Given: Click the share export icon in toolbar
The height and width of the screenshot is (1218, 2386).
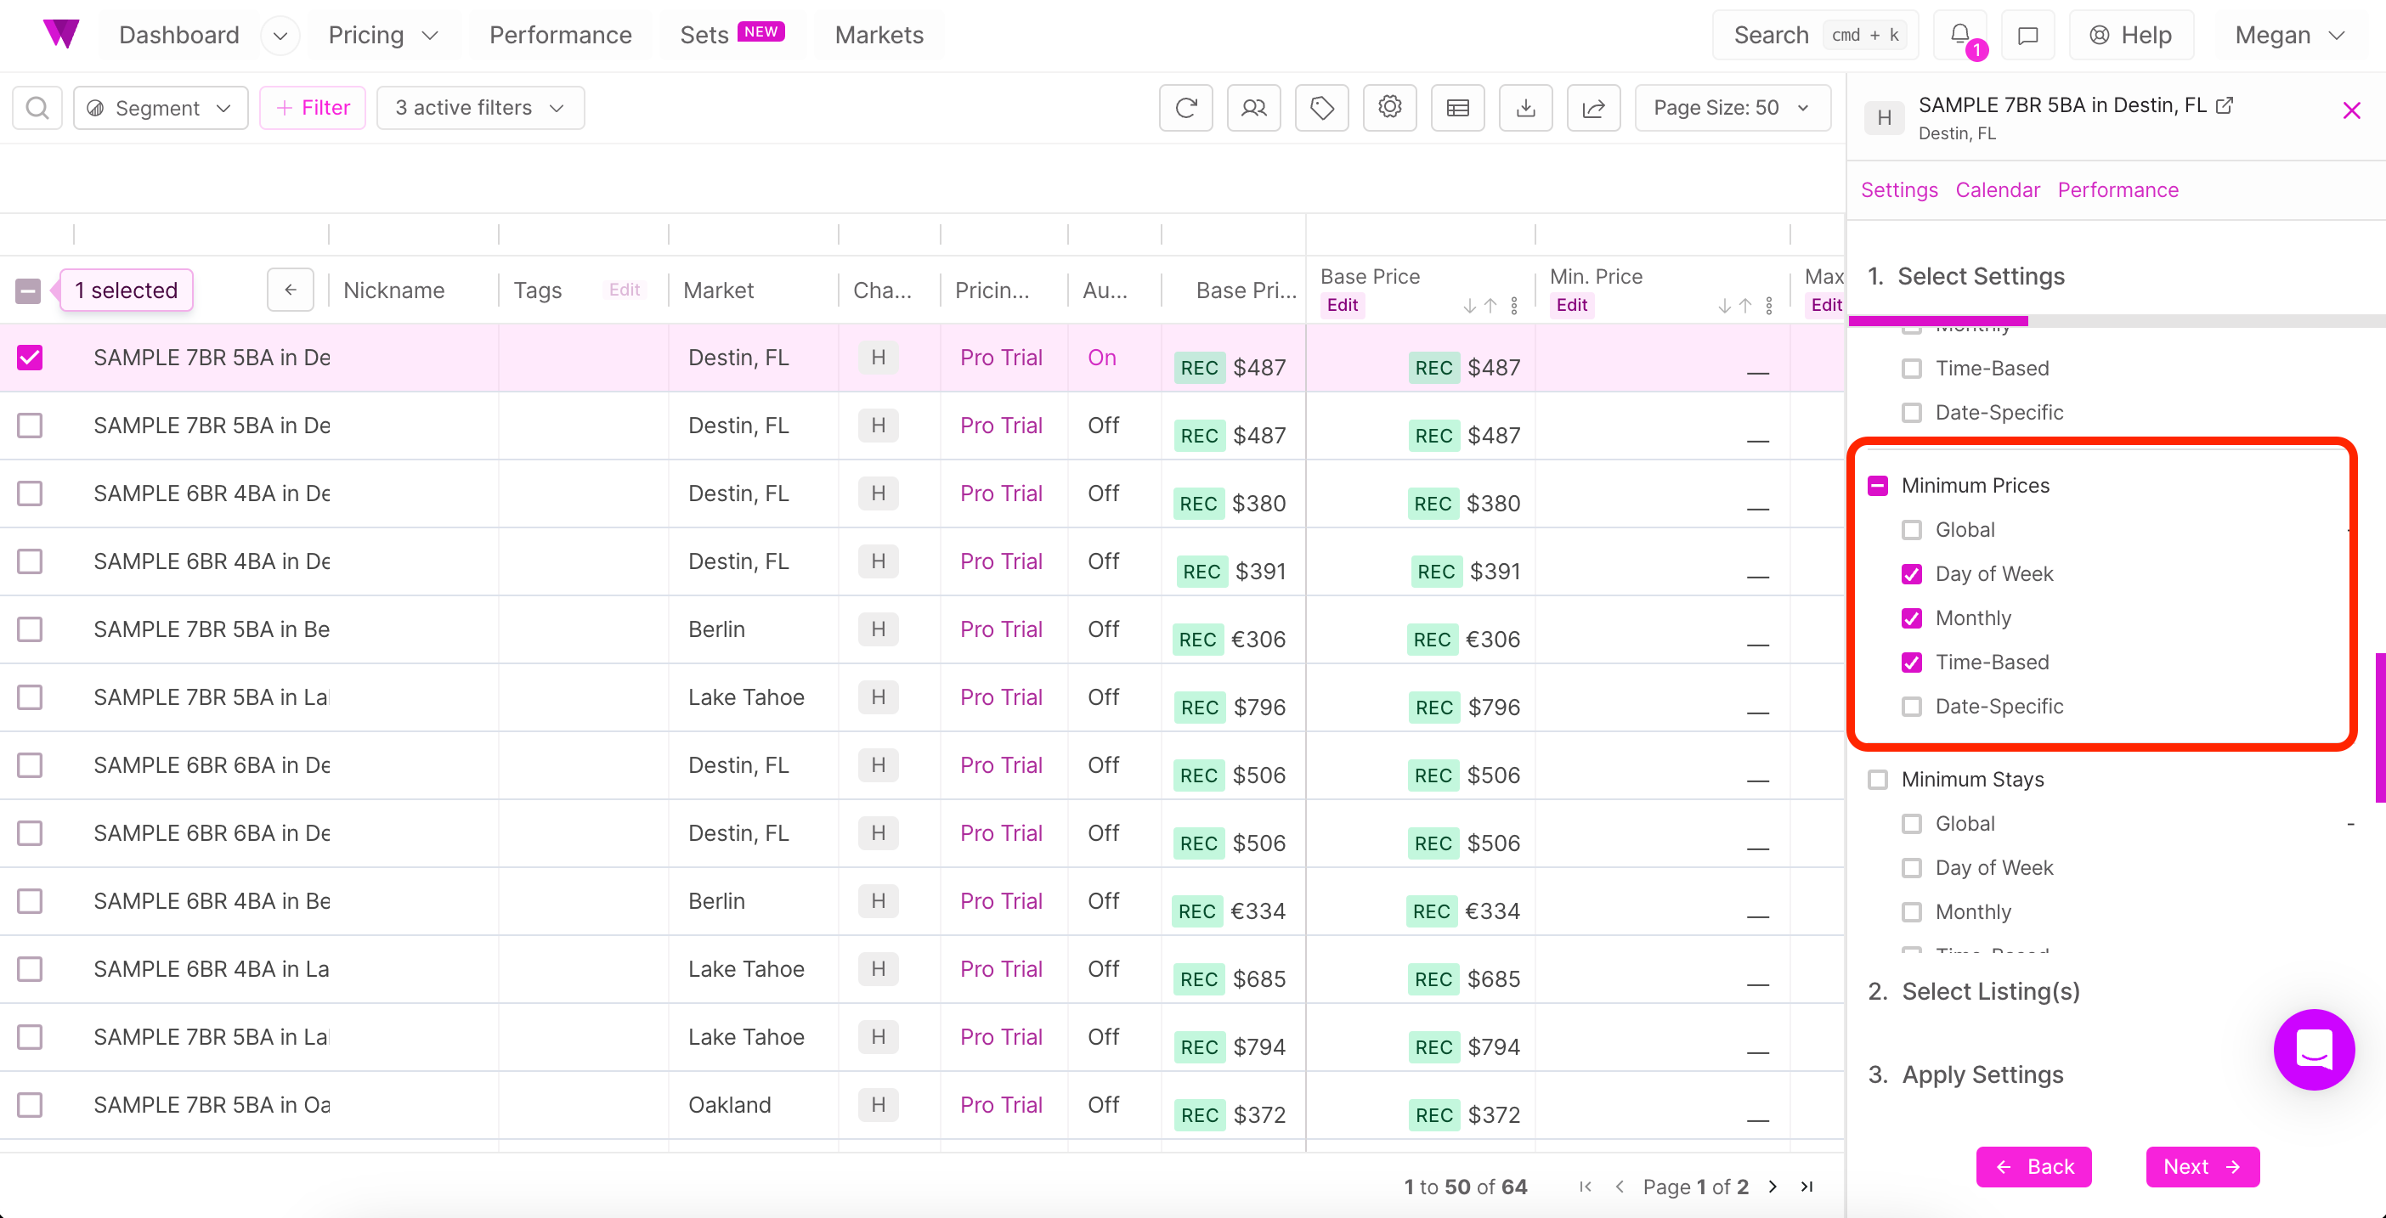Looking at the screenshot, I should coord(1593,107).
